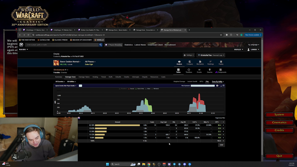This screenshot has width=297, height=167.
Task: Click the chart options gear icon
Action: [217, 86]
